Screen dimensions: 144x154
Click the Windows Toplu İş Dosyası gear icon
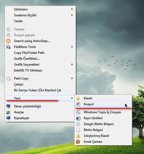click(x=78, y=112)
